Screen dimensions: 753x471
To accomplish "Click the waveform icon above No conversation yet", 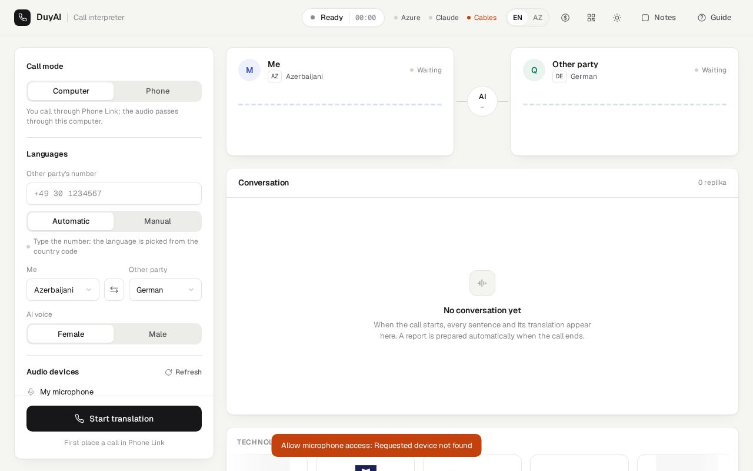I will click(482, 283).
